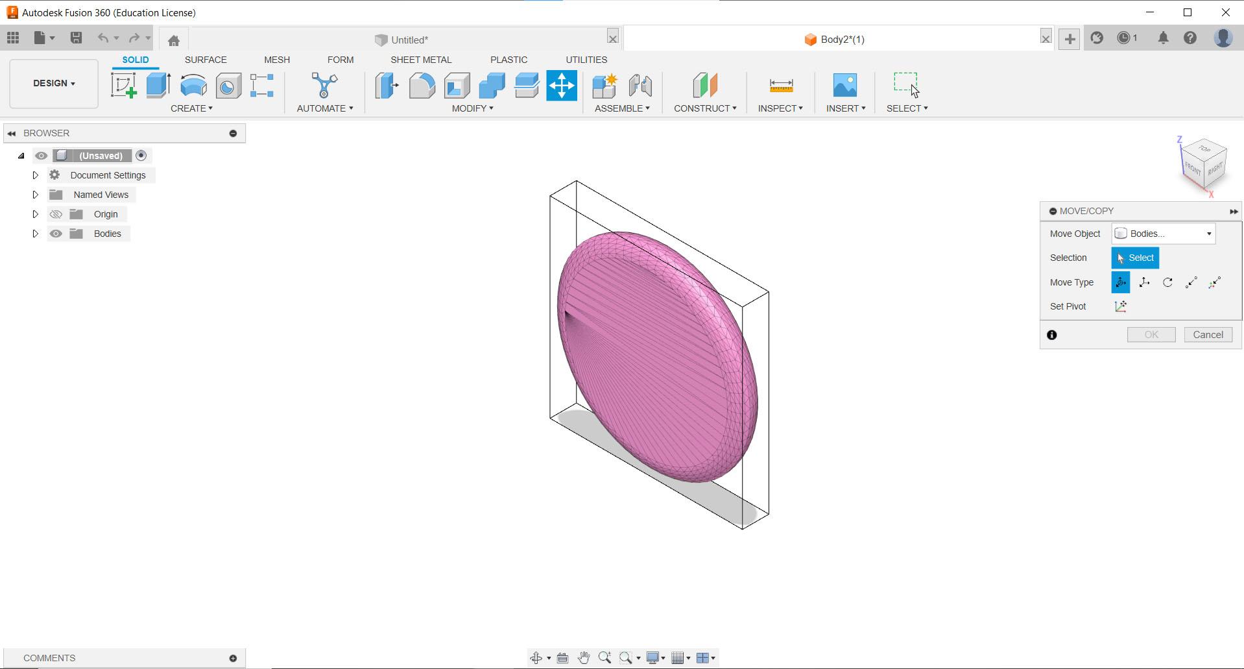
Task: Click the Look At icon
Action: point(562,658)
